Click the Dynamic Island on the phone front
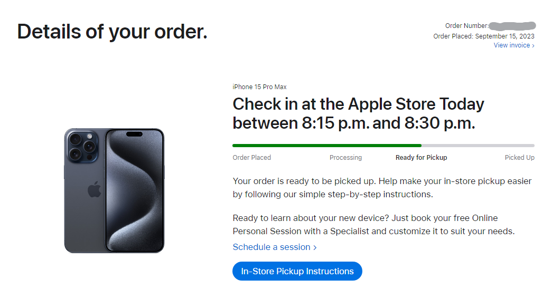552x298 pixels. pyautogui.click(x=134, y=134)
